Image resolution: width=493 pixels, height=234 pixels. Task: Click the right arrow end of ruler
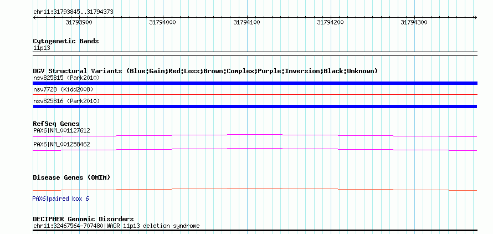475,17
